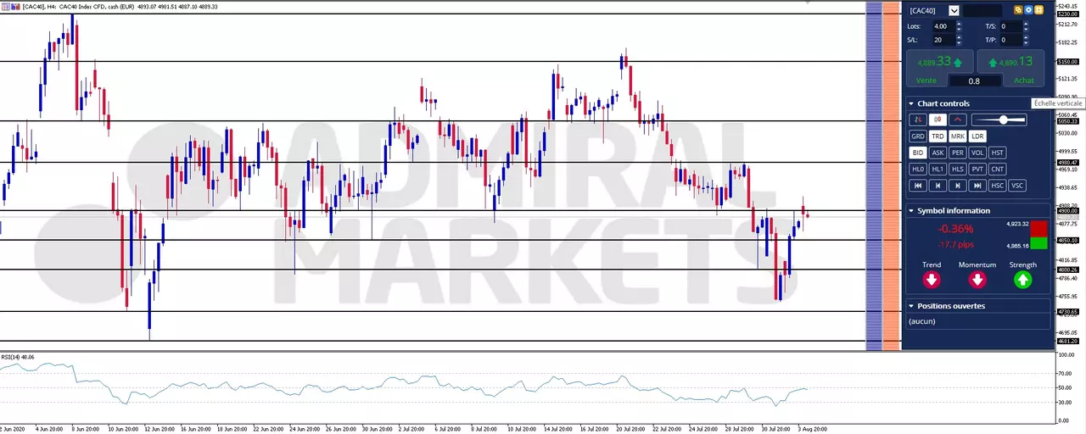Collapse the Positions ouvertes section
Screen dimensions: 1086x434
coord(911,305)
